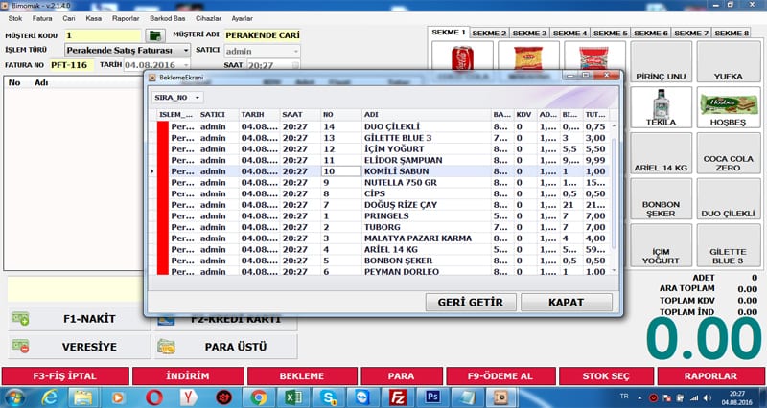Click the PARA ÜSTÜ change button
This screenshot has height=408, width=767.
[x=225, y=347]
